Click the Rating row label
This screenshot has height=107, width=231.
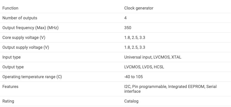pos(8,101)
